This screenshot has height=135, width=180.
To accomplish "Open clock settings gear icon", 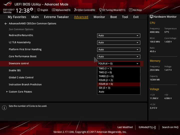I will click(x=31, y=9).
